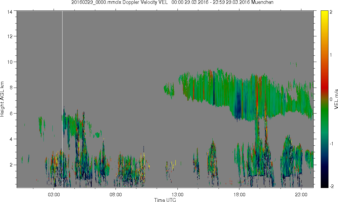This screenshot has width=338, height=202.
Task: Click the 2 km height tick label
Action: [x=11, y=165]
